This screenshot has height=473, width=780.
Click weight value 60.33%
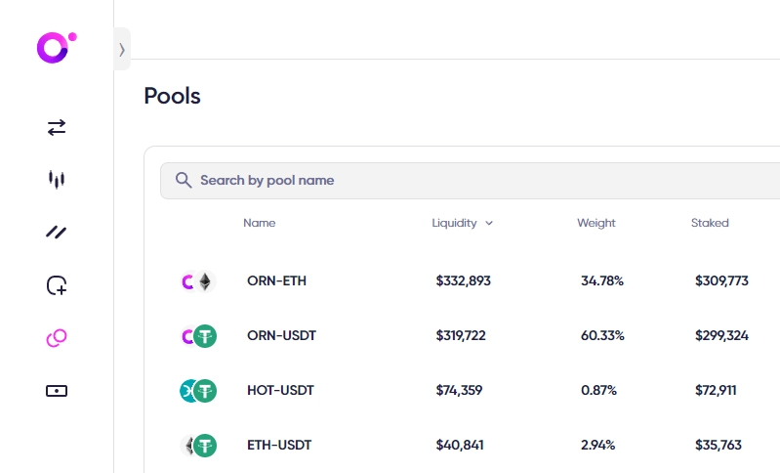[x=602, y=335]
